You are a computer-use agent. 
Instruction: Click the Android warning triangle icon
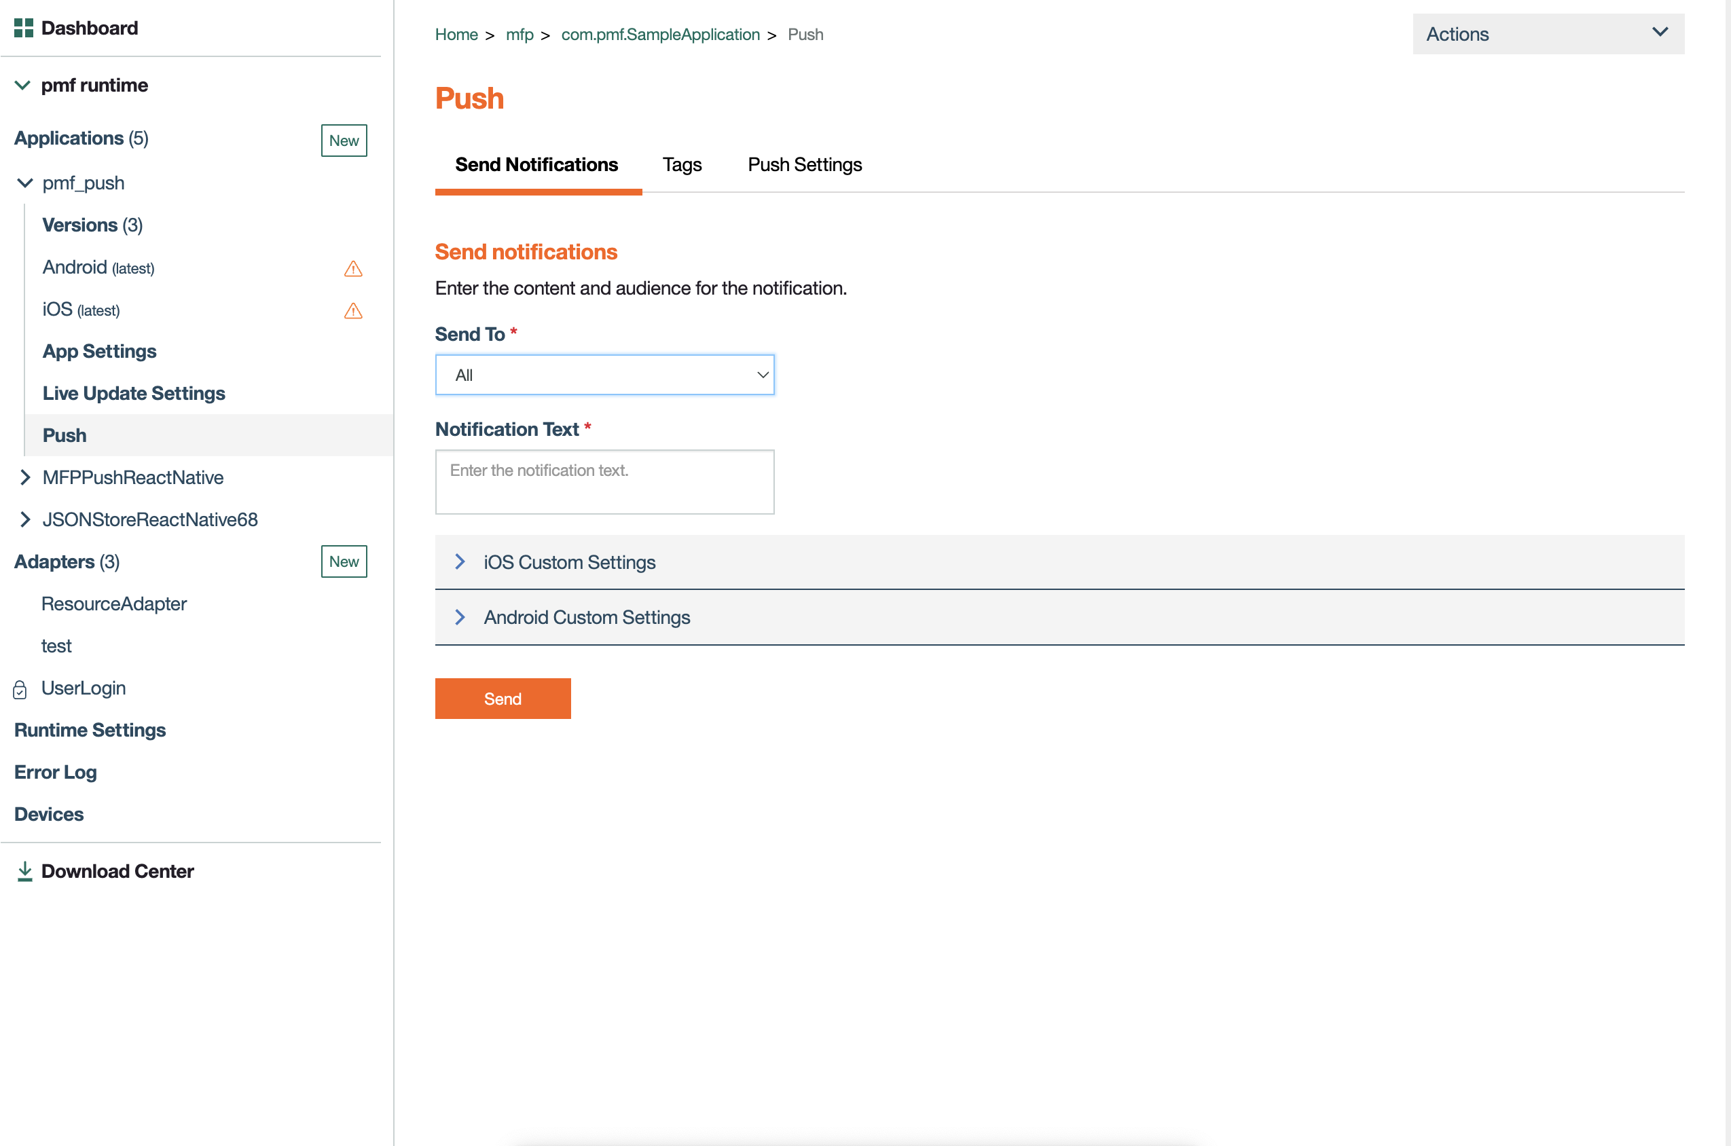point(353,269)
